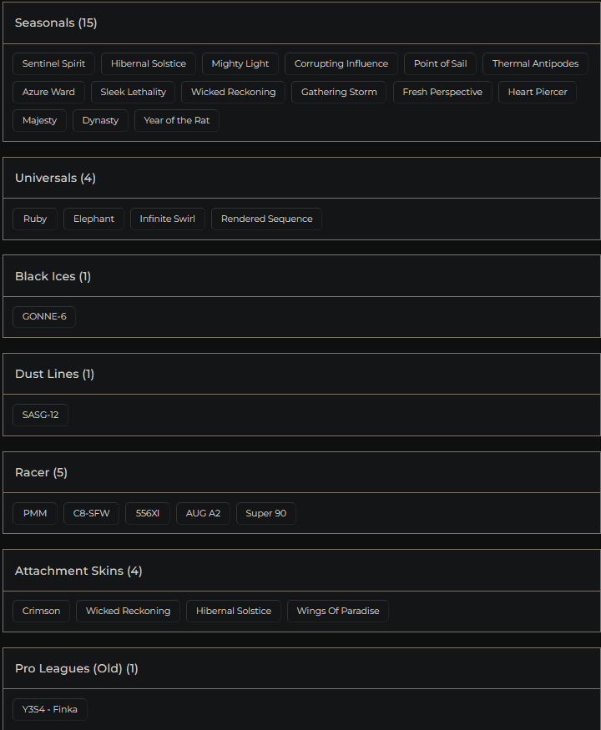Select the Year of the Rat skin
This screenshot has height=730, width=601.
pyautogui.click(x=176, y=120)
